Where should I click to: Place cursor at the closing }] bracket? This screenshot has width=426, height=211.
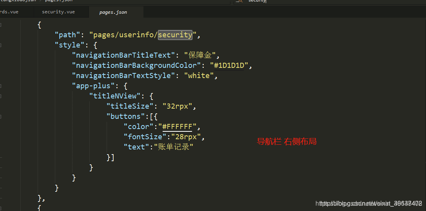tap(111, 157)
